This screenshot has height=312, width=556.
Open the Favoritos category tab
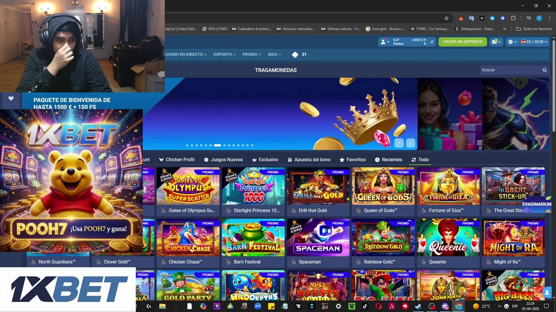coord(352,159)
